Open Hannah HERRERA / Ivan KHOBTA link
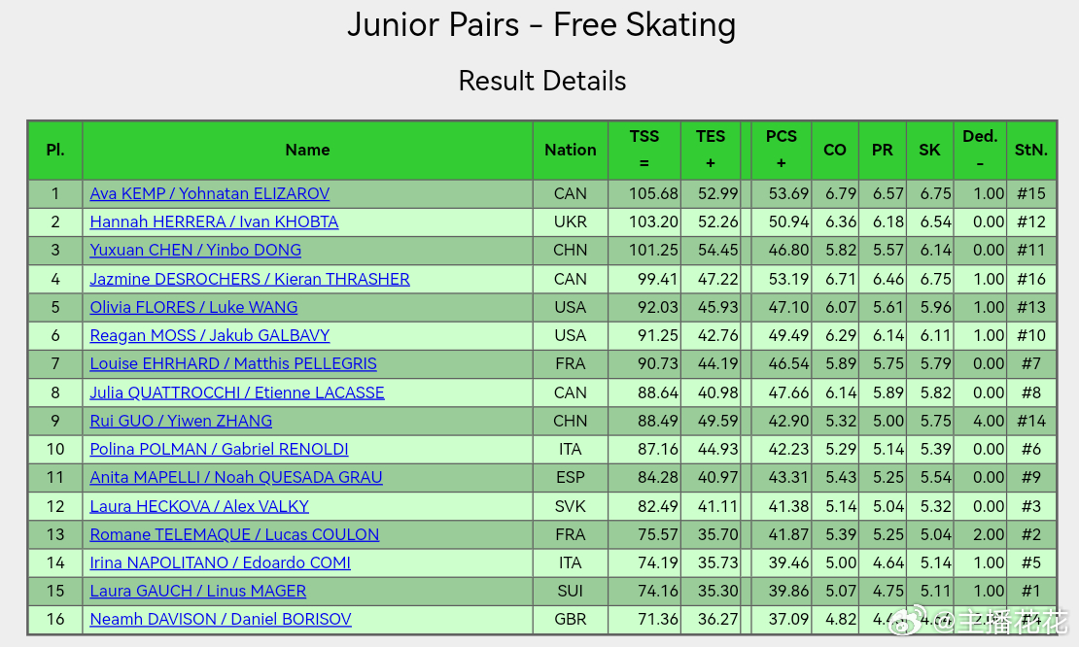The width and height of the screenshot is (1079, 647). [214, 222]
